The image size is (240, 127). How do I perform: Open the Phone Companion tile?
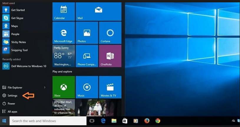pos(87,56)
